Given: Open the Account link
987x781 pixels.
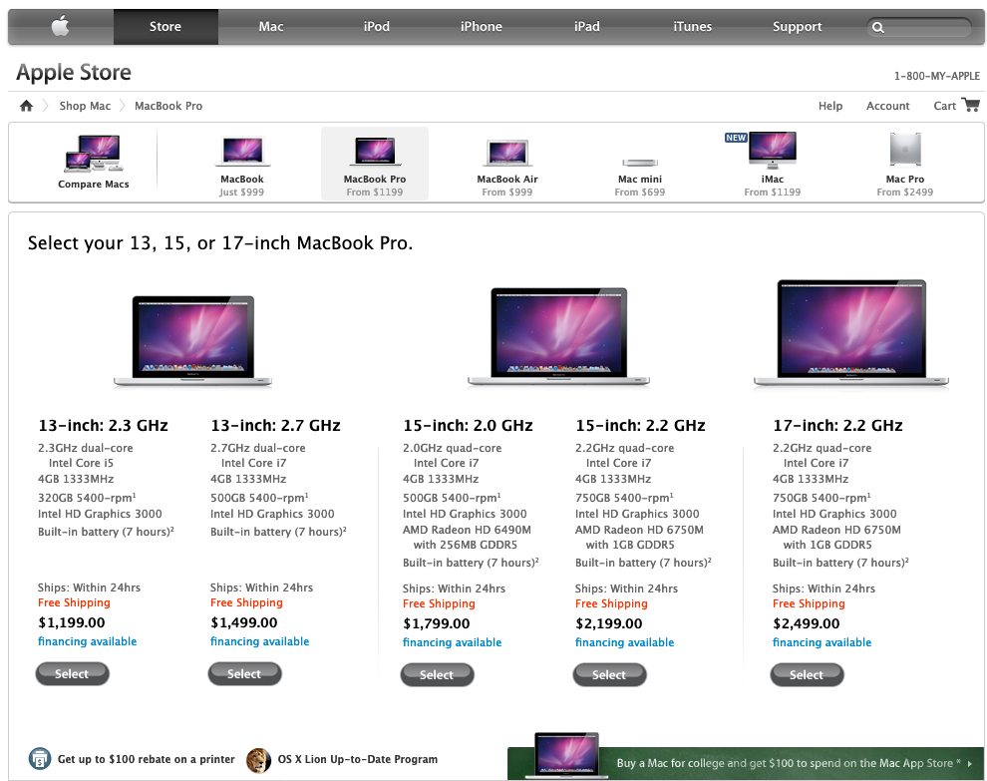Looking at the screenshot, I should 887,106.
